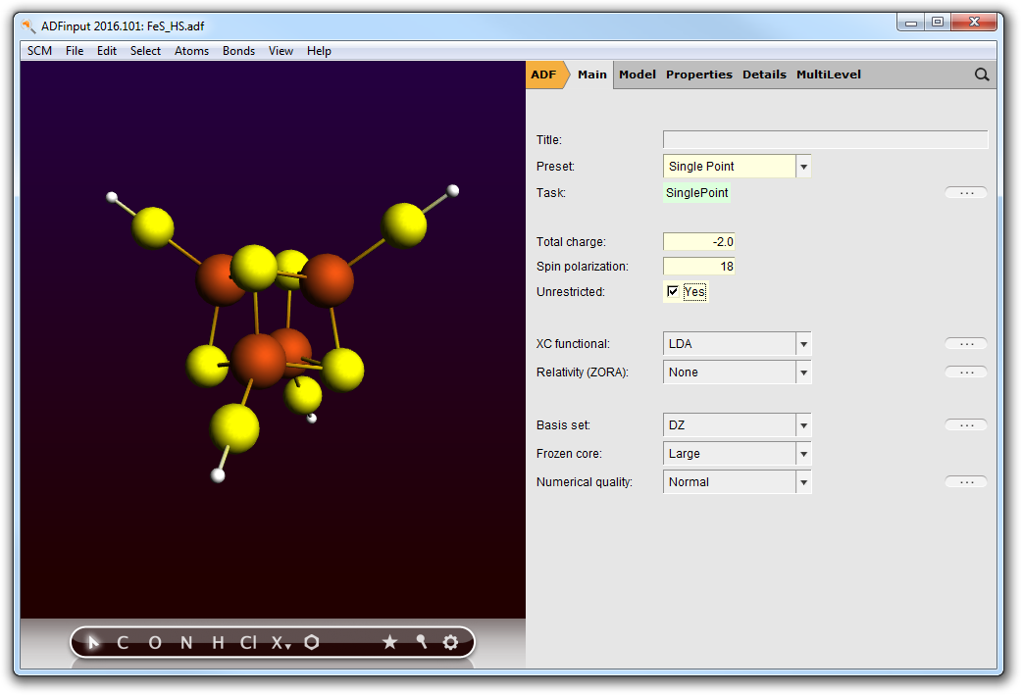Viewport: 1022px width, 695px height.
Task: Select the pointer arrow tool
Action: (93, 643)
